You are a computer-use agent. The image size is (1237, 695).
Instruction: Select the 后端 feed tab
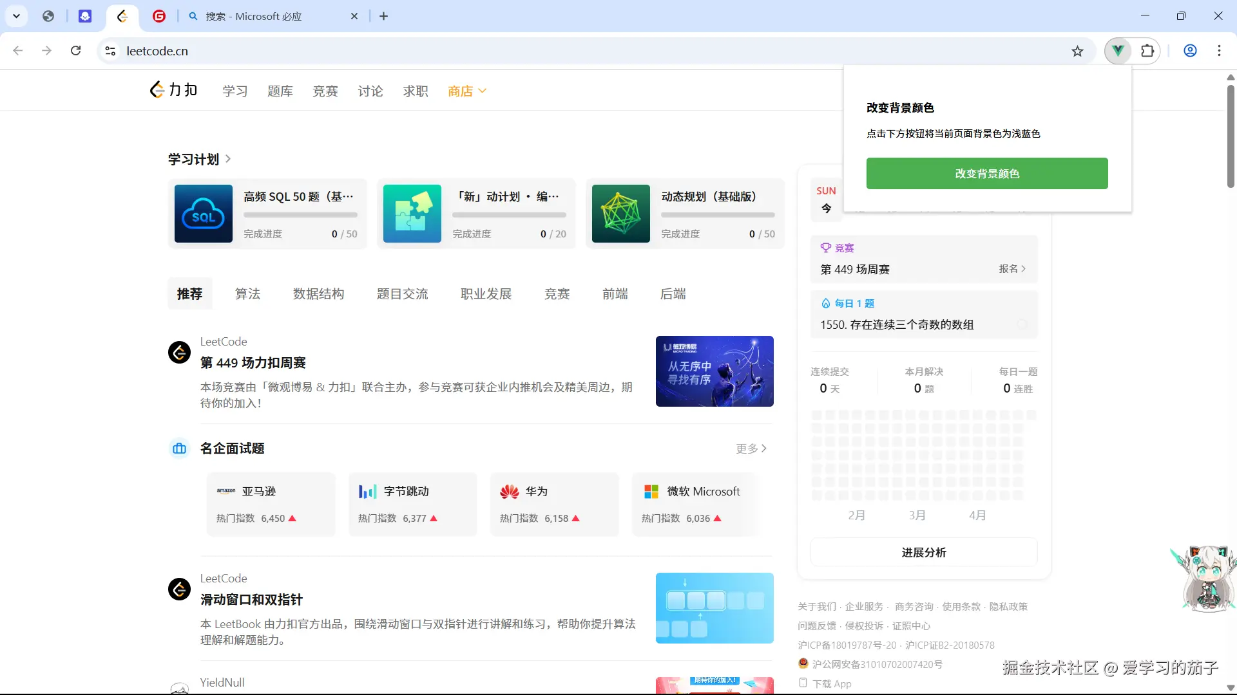[x=673, y=294]
